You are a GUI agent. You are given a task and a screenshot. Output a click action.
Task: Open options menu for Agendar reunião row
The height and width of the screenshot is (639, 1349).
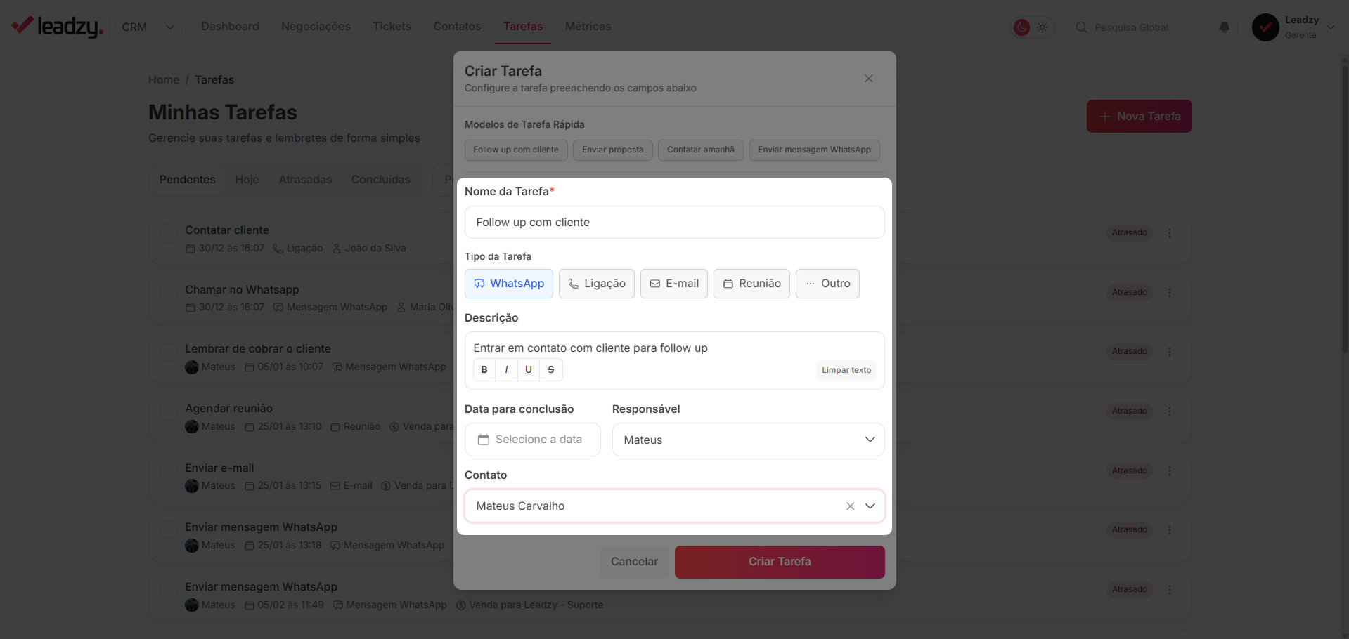[1170, 411]
